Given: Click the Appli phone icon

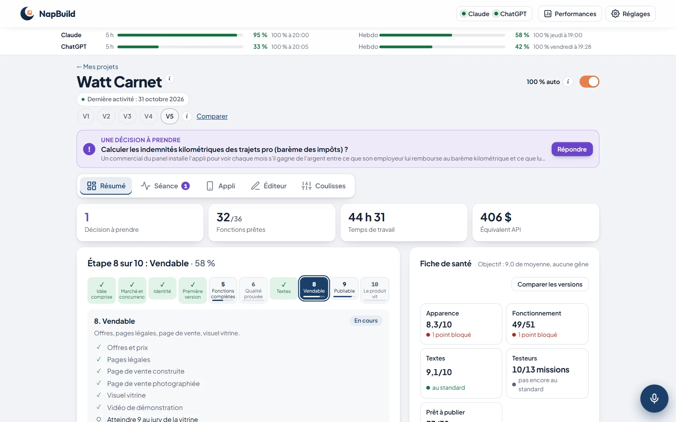Looking at the screenshot, I should click(210, 186).
